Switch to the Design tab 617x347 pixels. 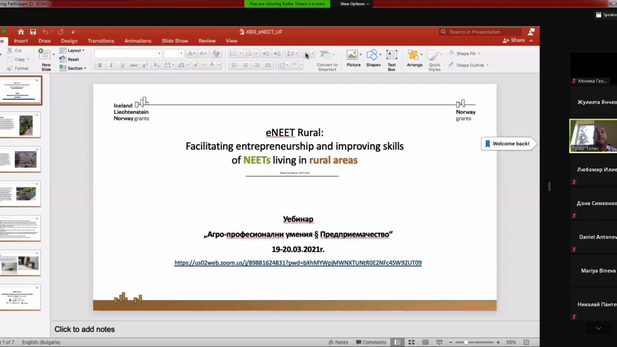pyautogui.click(x=69, y=41)
